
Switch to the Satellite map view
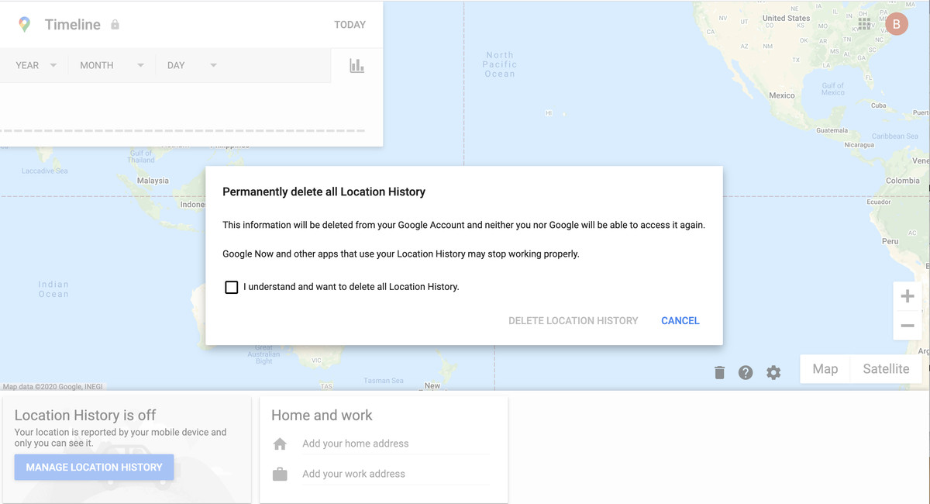886,368
